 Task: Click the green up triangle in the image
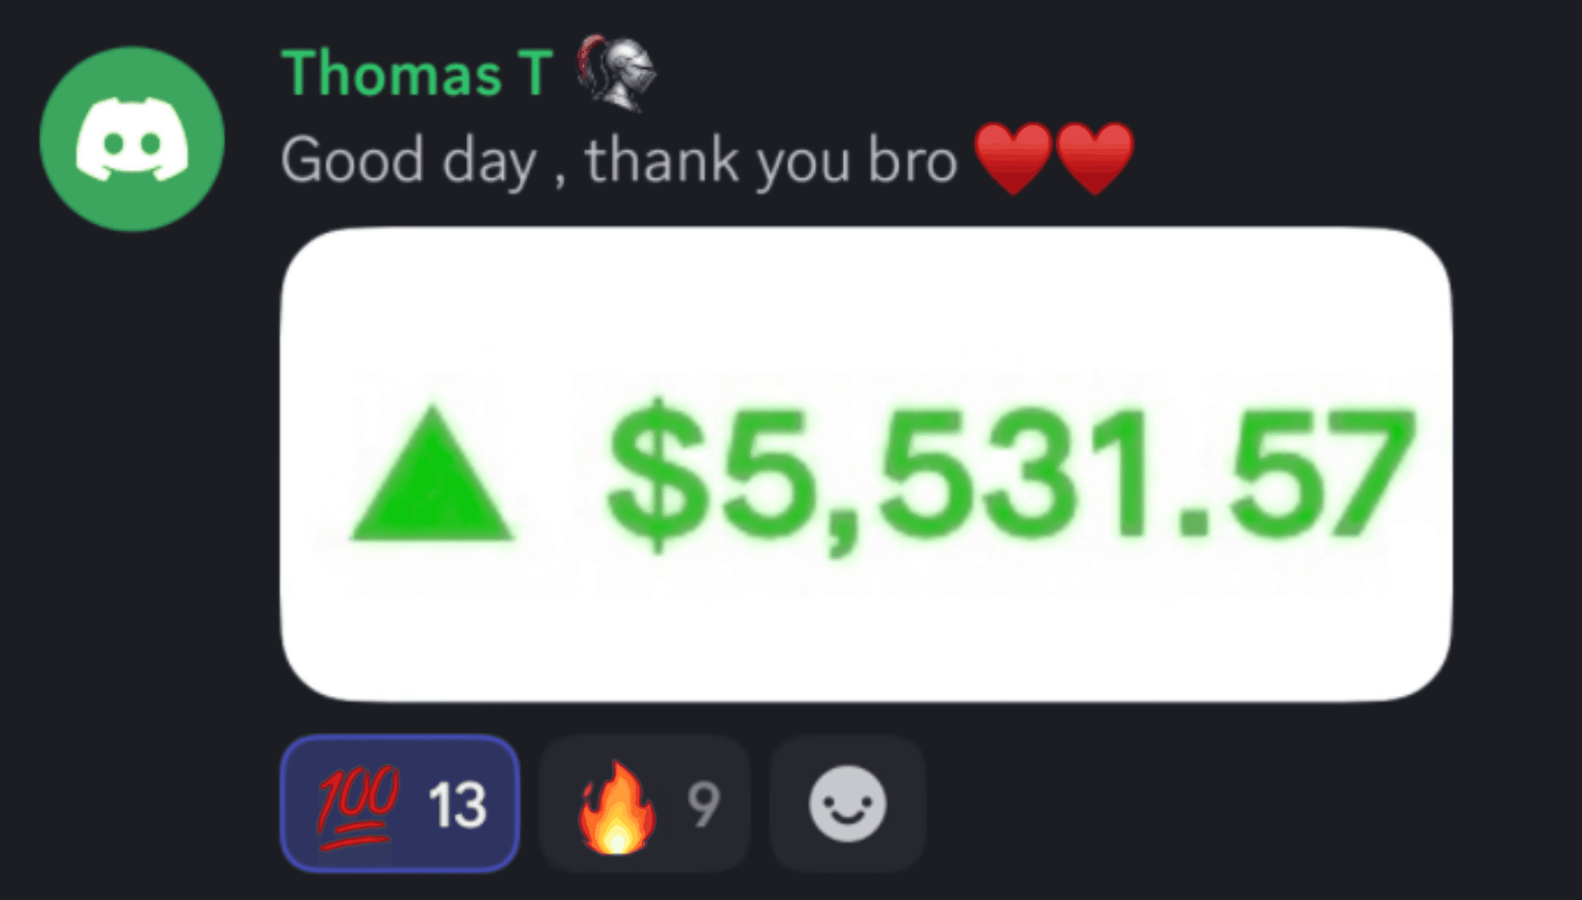click(x=432, y=473)
